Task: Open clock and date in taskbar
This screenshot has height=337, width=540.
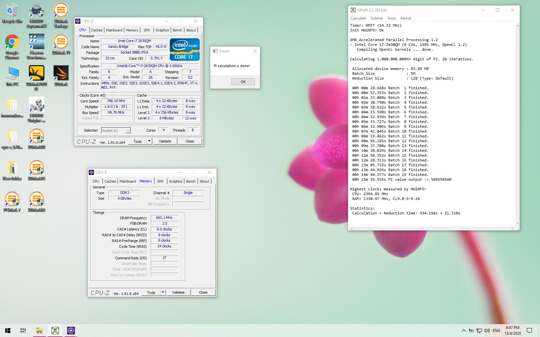Action: pyautogui.click(x=513, y=331)
